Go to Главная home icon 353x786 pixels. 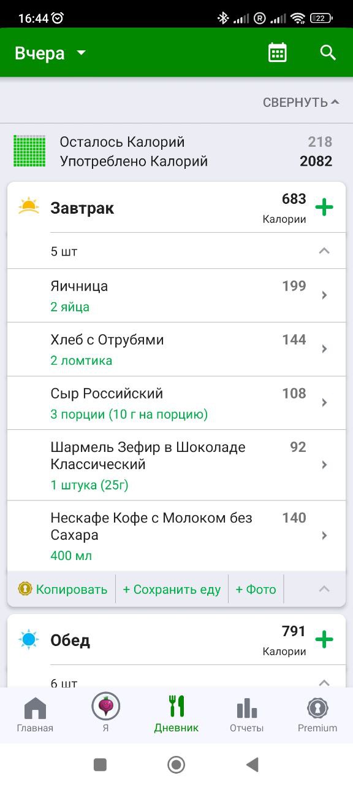pyautogui.click(x=35, y=715)
